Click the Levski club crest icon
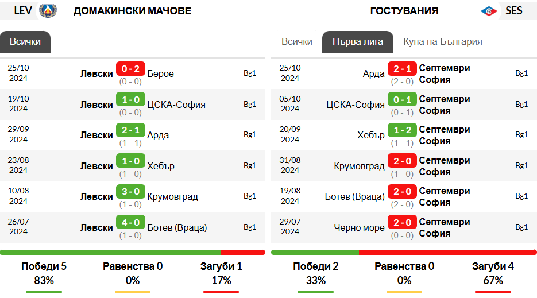This screenshot has height=298, width=537. point(48,10)
